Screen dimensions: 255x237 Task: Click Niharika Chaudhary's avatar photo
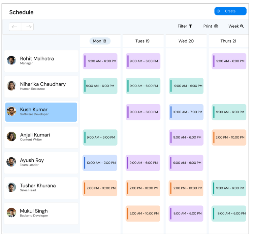11,86
